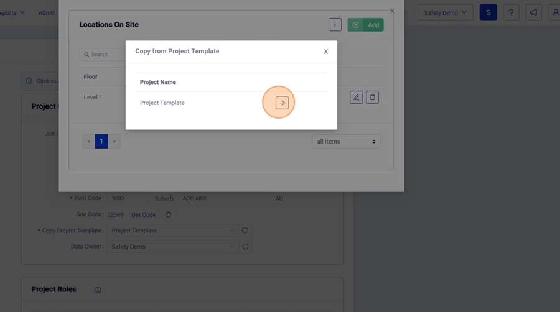Screen dimensions: 560x312
Task: Click the Project Roles info icon
Action: click(x=98, y=290)
